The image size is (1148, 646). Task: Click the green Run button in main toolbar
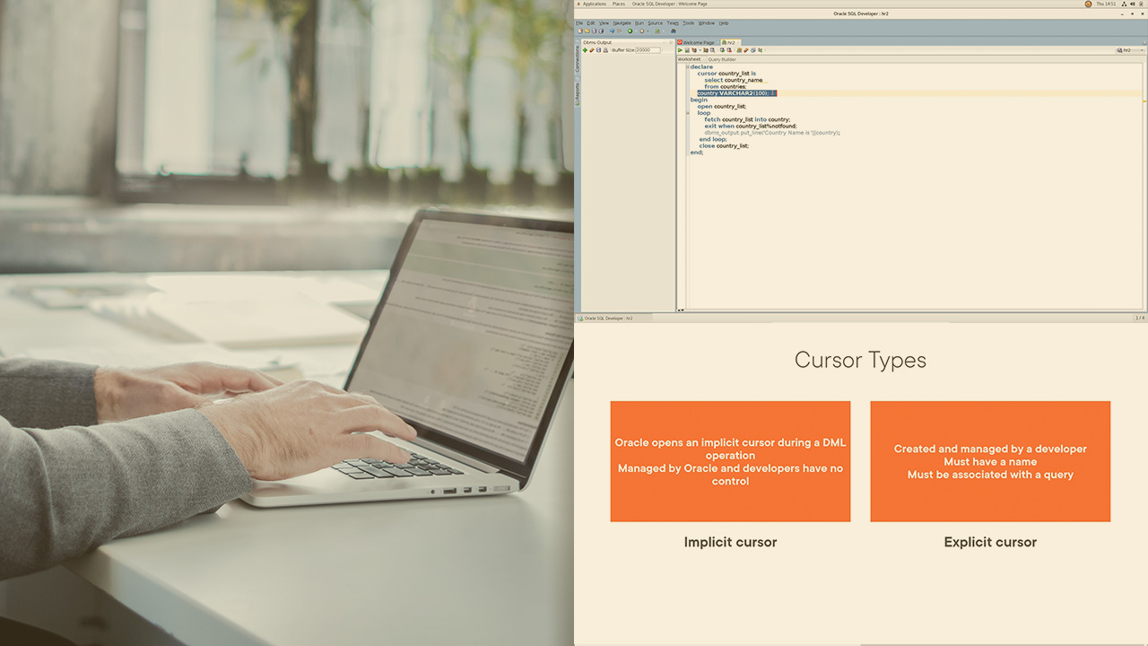[630, 31]
